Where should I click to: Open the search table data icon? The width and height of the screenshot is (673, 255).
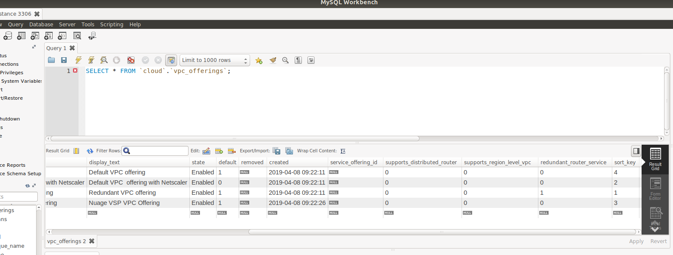[x=77, y=36]
